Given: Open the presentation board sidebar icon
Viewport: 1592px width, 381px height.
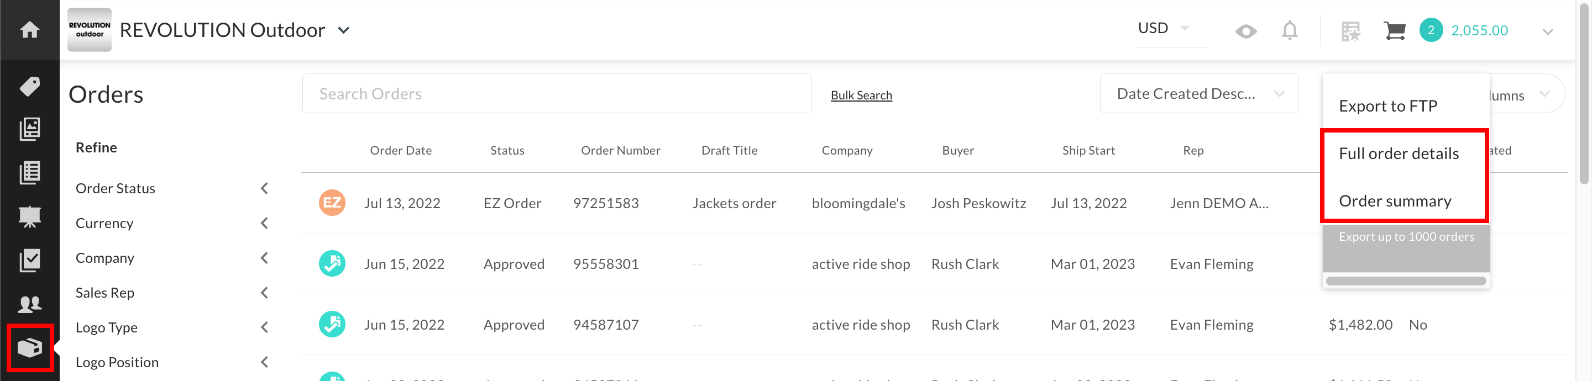Looking at the screenshot, I should (30, 217).
